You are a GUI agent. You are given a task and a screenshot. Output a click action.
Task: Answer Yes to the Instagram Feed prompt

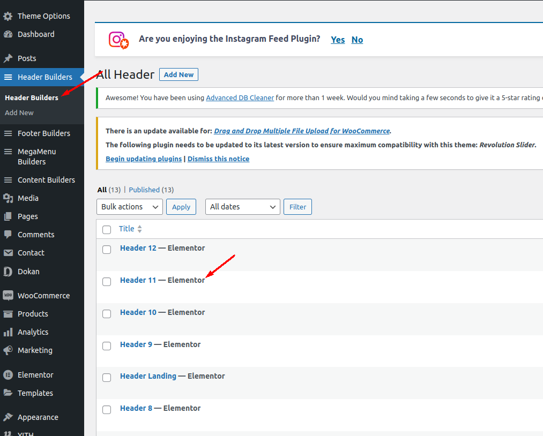click(338, 40)
